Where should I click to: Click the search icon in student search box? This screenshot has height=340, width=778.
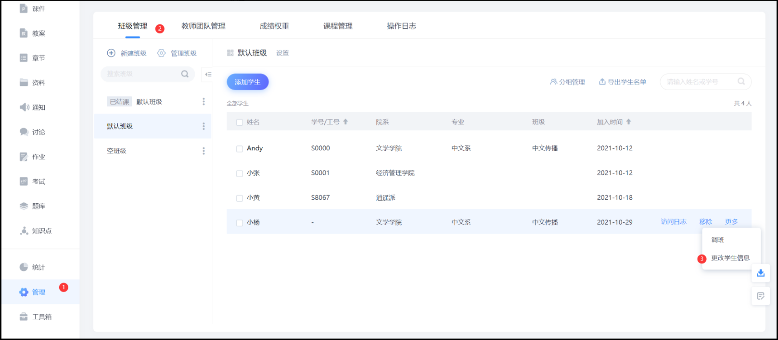[741, 82]
